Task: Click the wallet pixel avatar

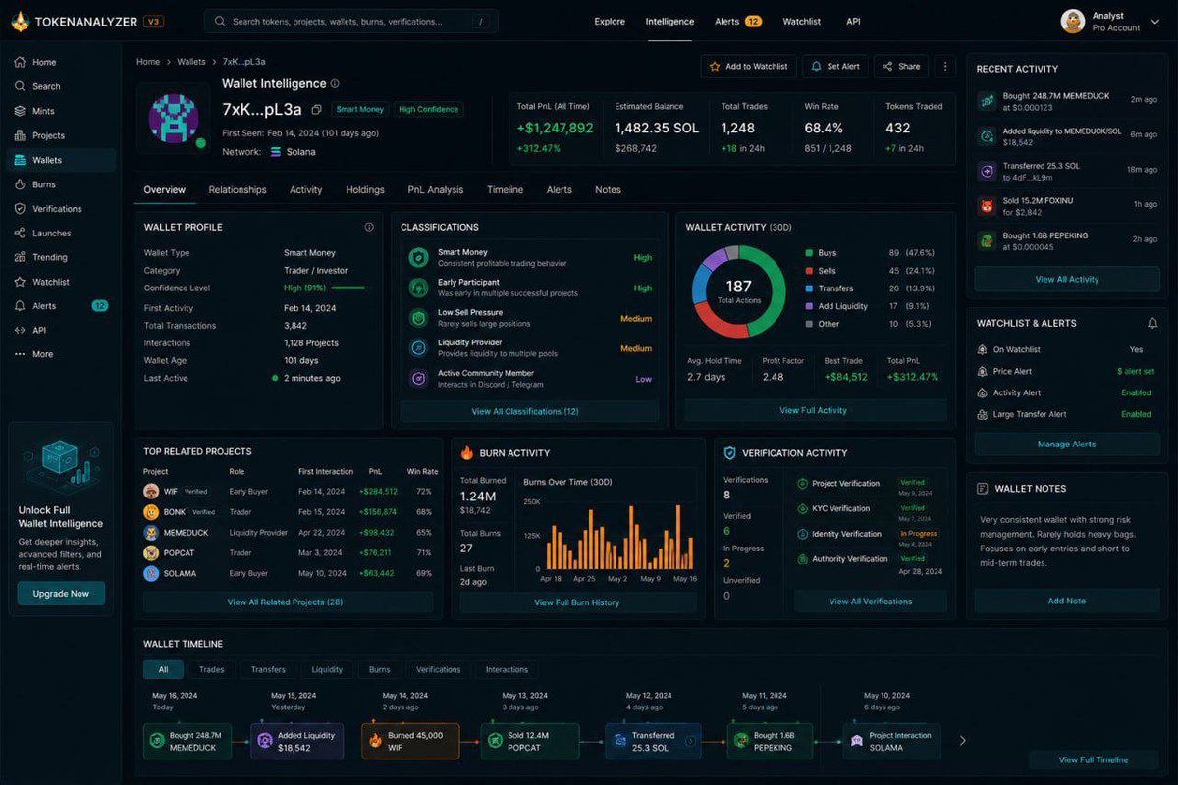Action: pos(174,118)
